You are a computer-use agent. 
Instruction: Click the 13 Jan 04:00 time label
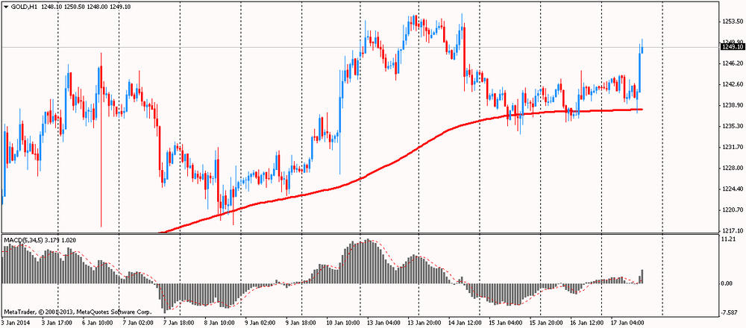click(x=383, y=322)
